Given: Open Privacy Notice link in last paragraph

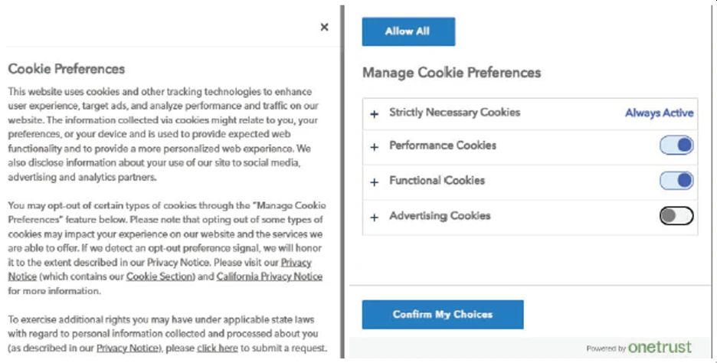Looking at the screenshot, I should point(126,348).
